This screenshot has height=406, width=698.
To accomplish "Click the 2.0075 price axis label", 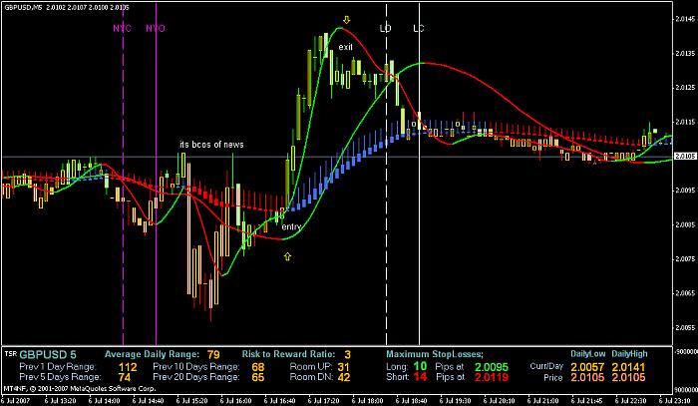I will [686, 259].
